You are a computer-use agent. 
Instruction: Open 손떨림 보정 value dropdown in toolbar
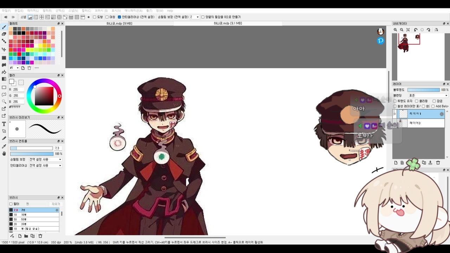point(195,17)
